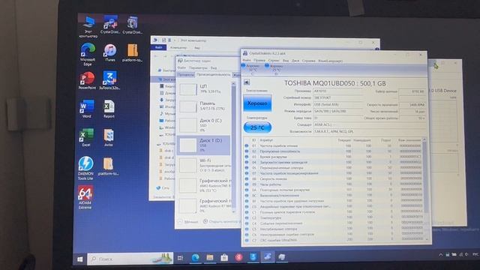Viewport: 480px width, 270px height.
Task: Launch Microsoft Edge from the desktop
Action: click(x=88, y=54)
